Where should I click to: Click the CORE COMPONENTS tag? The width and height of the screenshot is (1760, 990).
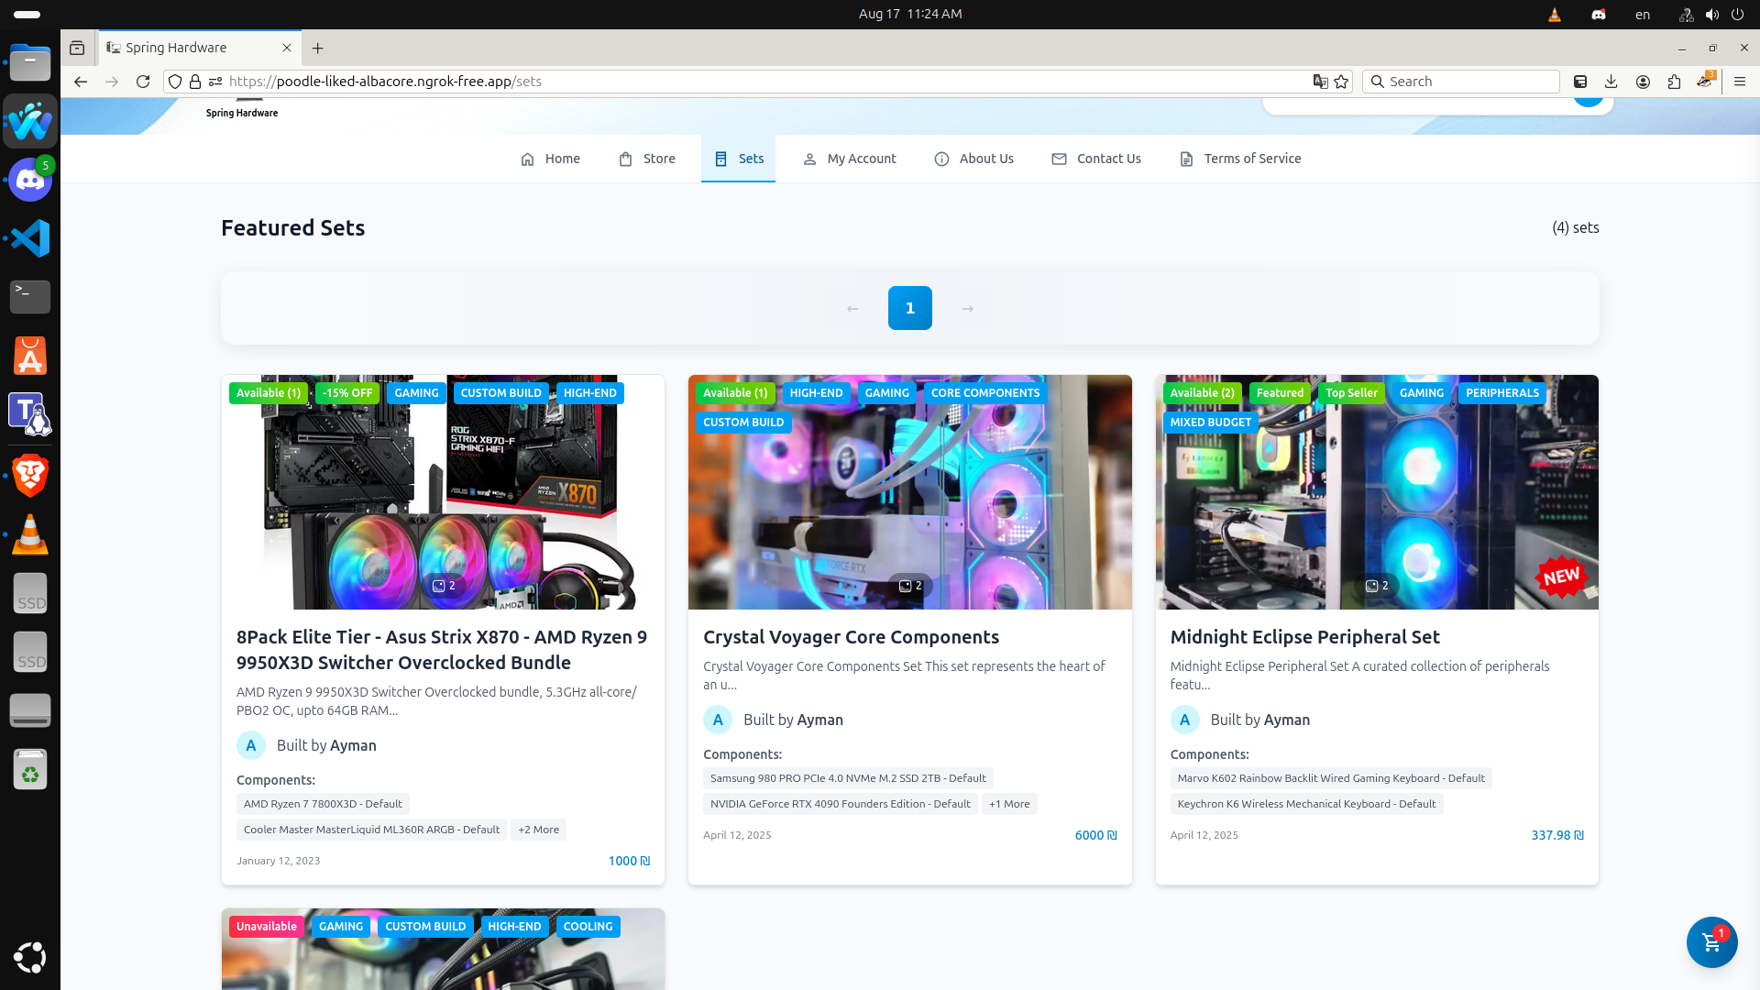tap(985, 393)
